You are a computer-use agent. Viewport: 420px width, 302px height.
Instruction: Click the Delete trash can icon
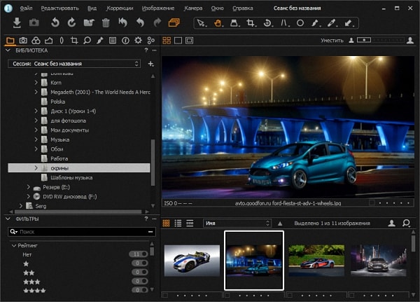[106, 23]
